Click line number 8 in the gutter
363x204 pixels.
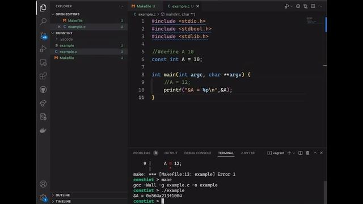click(x=143, y=75)
